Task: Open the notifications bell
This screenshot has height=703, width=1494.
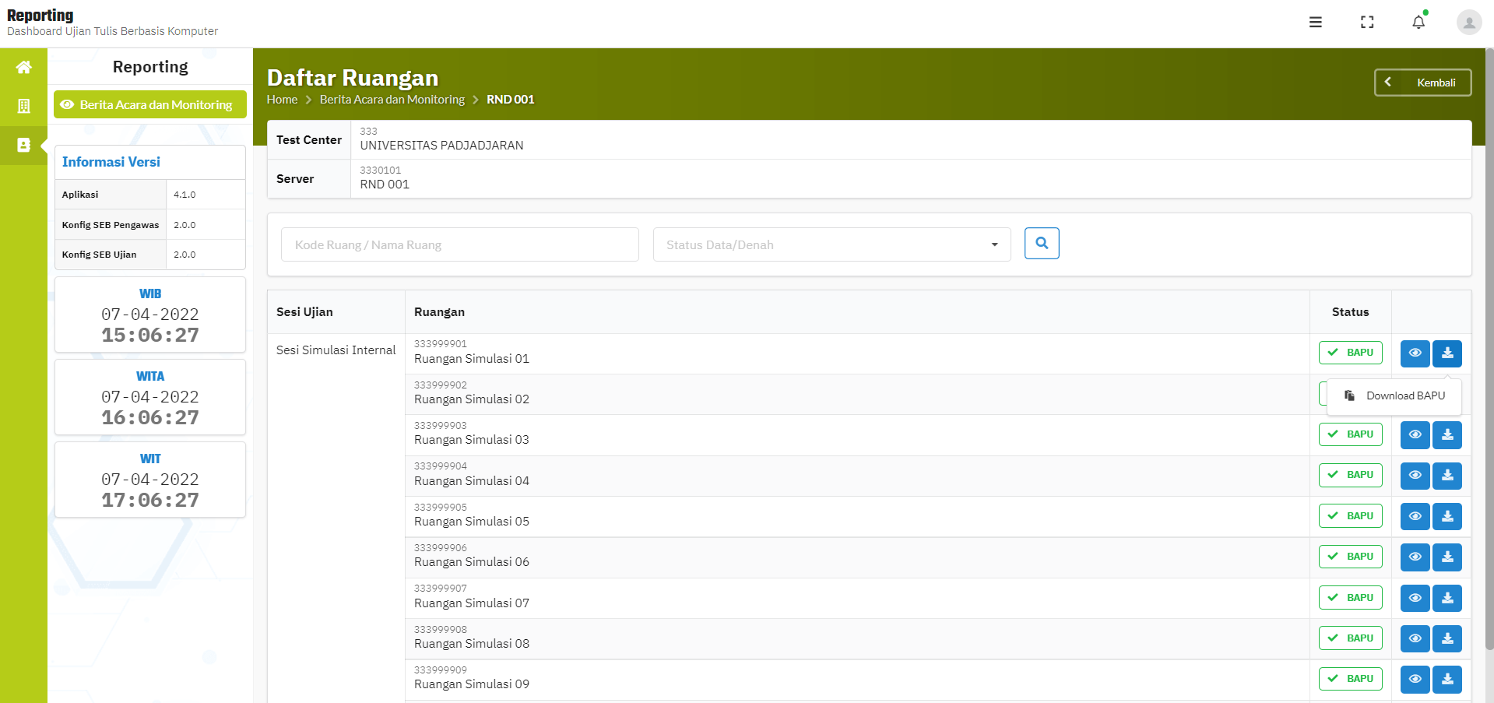Action: coord(1418,22)
